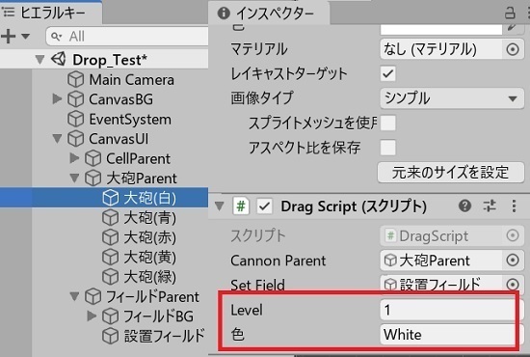Open the Cannon Parent object picker circle
This screenshot has width=530, height=357.
click(x=513, y=261)
